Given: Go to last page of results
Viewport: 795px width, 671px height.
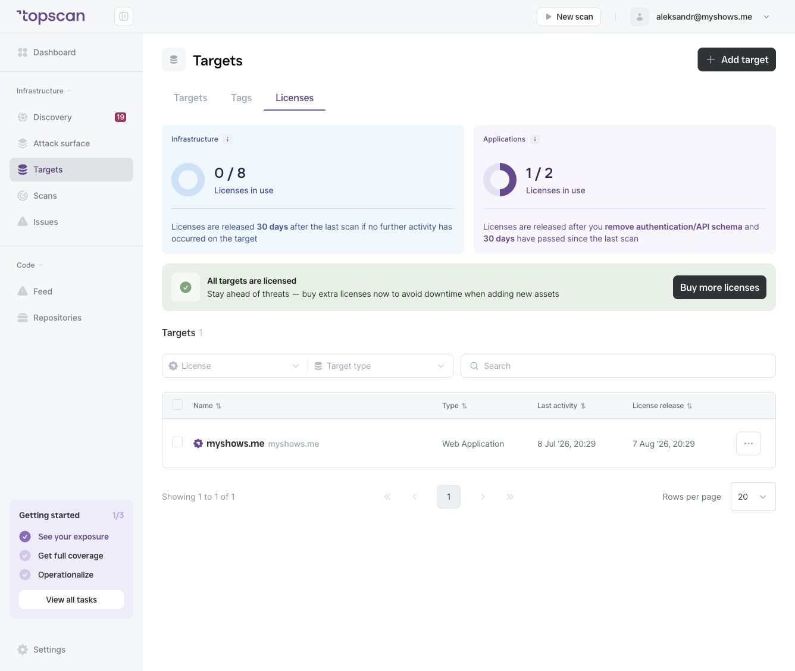Looking at the screenshot, I should click(x=510, y=497).
